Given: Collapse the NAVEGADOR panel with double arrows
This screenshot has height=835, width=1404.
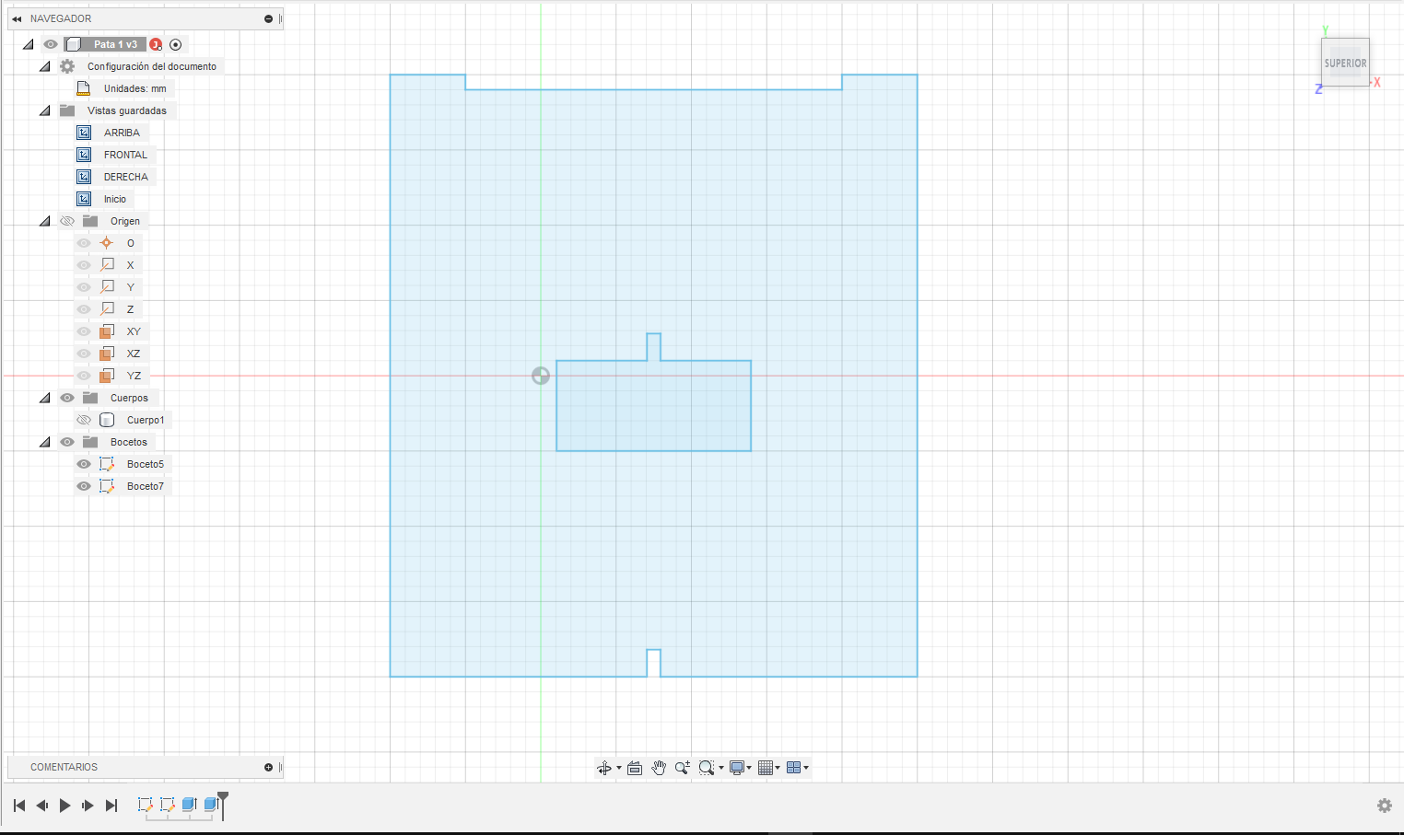Looking at the screenshot, I should [17, 18].
